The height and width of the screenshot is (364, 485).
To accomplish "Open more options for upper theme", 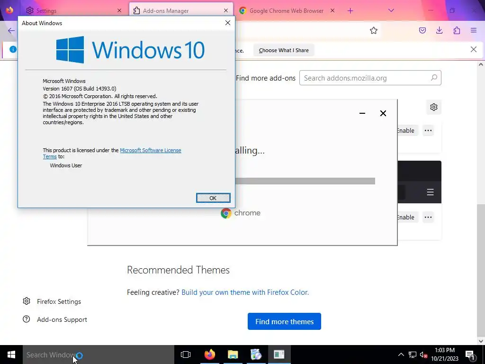I will tap(428, 130).
